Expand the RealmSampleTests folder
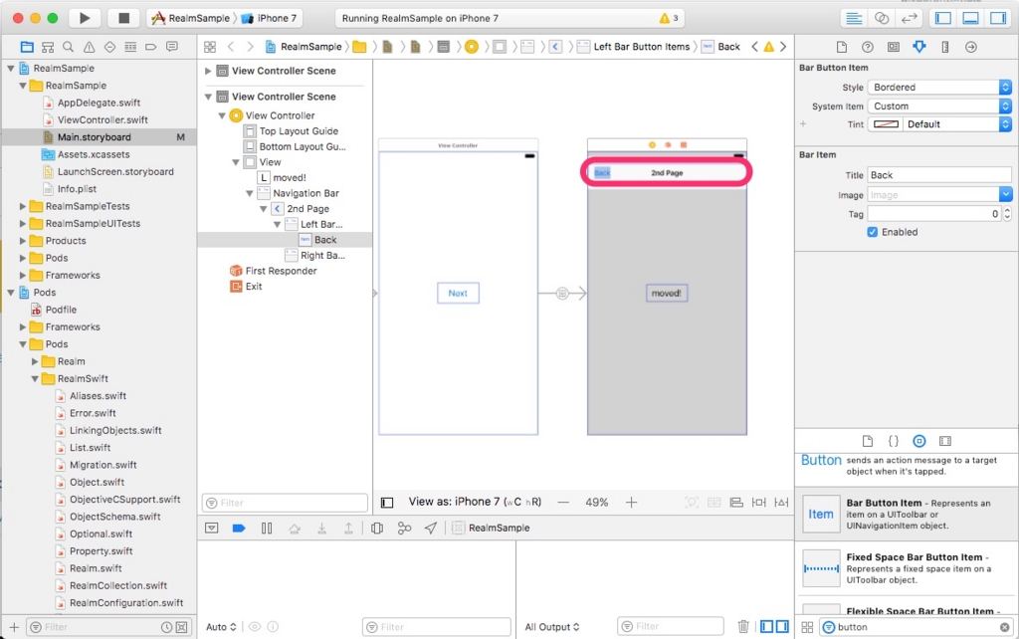Image resolution: width=1019 pixels, height=639 pixels. (x=23, y=206)
